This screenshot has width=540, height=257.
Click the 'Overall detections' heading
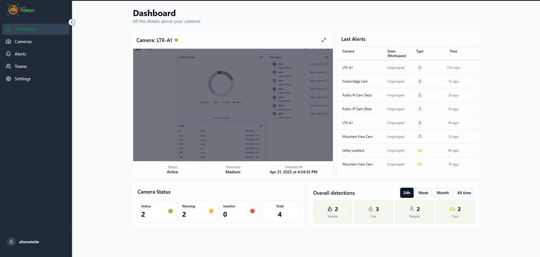coord(334,193)
